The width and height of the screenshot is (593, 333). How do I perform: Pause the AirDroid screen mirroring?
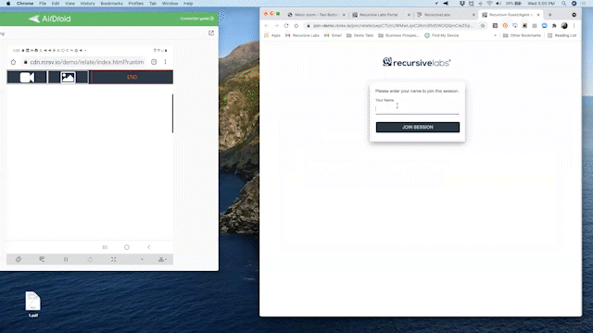point(66,259)
